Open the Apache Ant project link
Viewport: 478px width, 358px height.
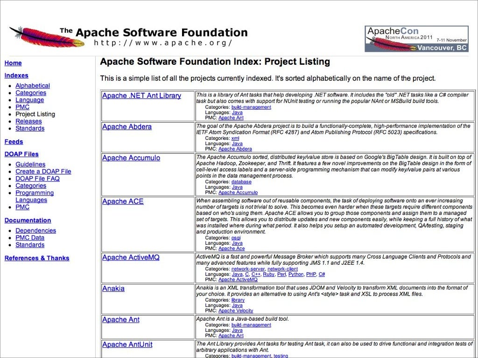121,320
